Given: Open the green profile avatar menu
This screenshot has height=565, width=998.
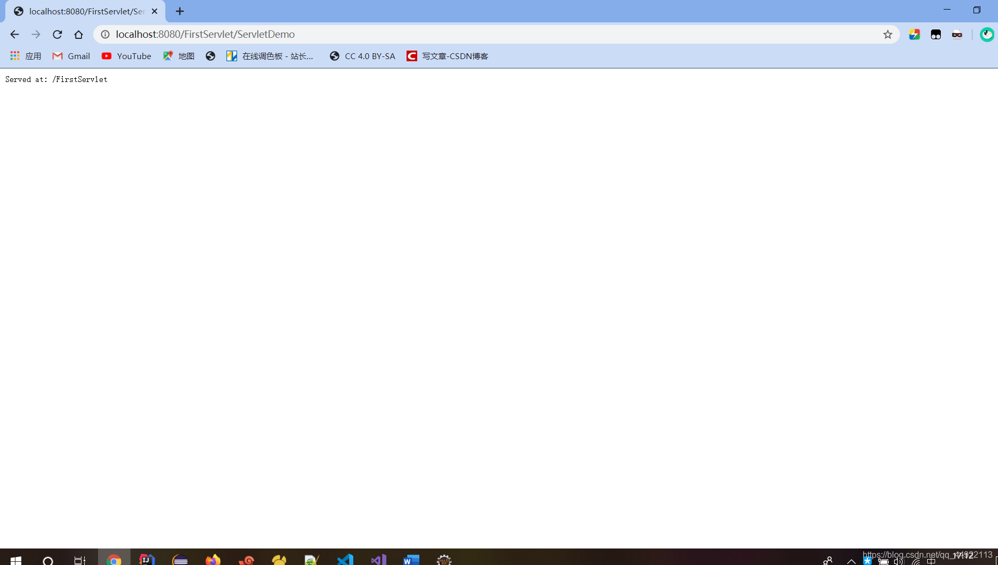Looking at the screenshot, I should tap(986, 35).
